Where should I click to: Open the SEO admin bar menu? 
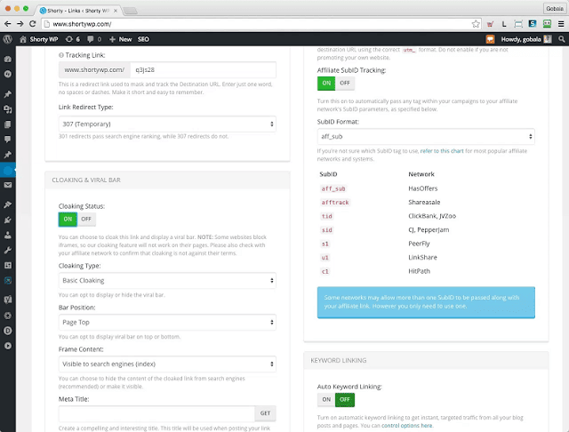pos(143,39)
